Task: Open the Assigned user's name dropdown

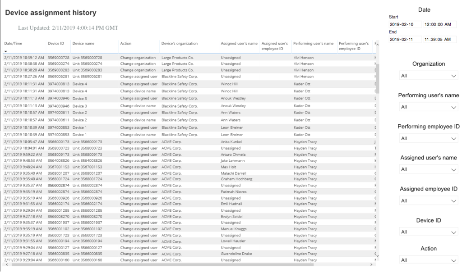Action: 428,169
